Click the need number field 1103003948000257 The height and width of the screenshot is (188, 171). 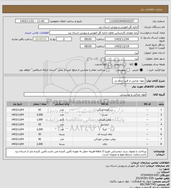click(122, 21)
